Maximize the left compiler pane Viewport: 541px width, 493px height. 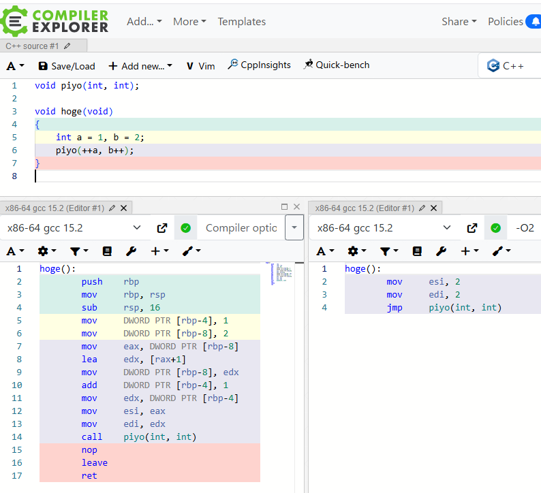pyautogui.click(x=284, y=206)
